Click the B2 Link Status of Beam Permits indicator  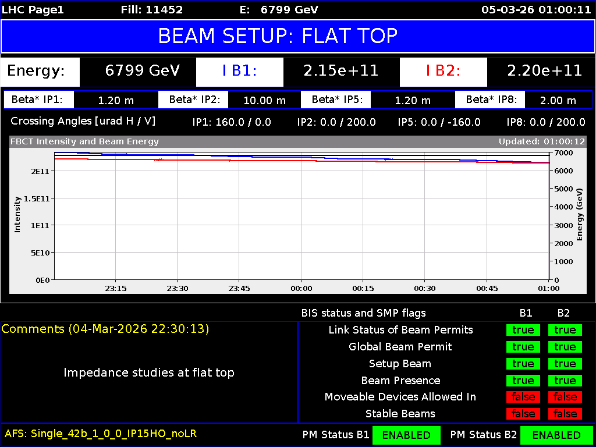565,330
